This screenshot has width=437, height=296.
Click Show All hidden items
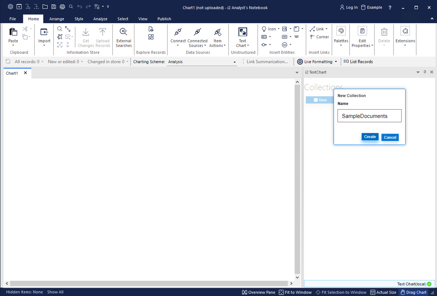pos(55,292)
